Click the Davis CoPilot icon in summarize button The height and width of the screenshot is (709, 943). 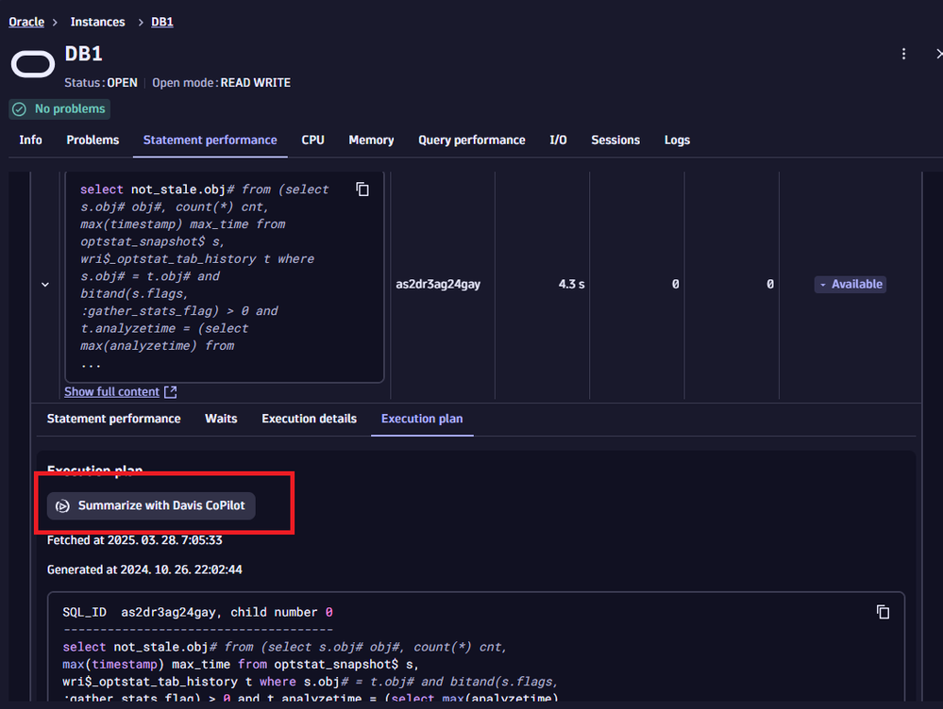click(62, 506)
